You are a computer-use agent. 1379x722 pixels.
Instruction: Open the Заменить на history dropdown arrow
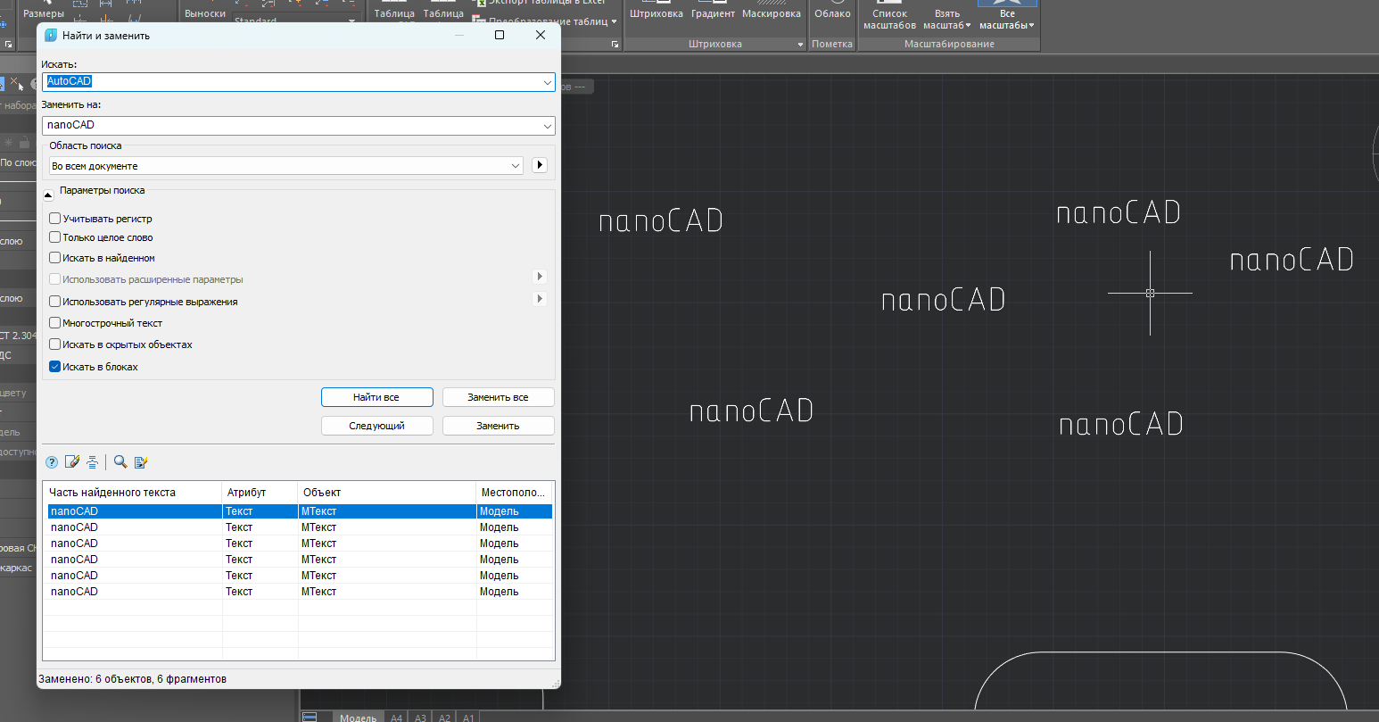pyautogui.click(x=548, y=126)
